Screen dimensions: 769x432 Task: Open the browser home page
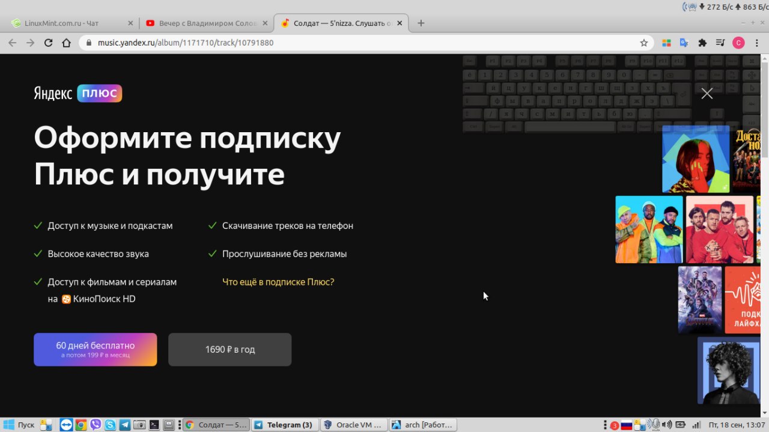coord(67,43)
